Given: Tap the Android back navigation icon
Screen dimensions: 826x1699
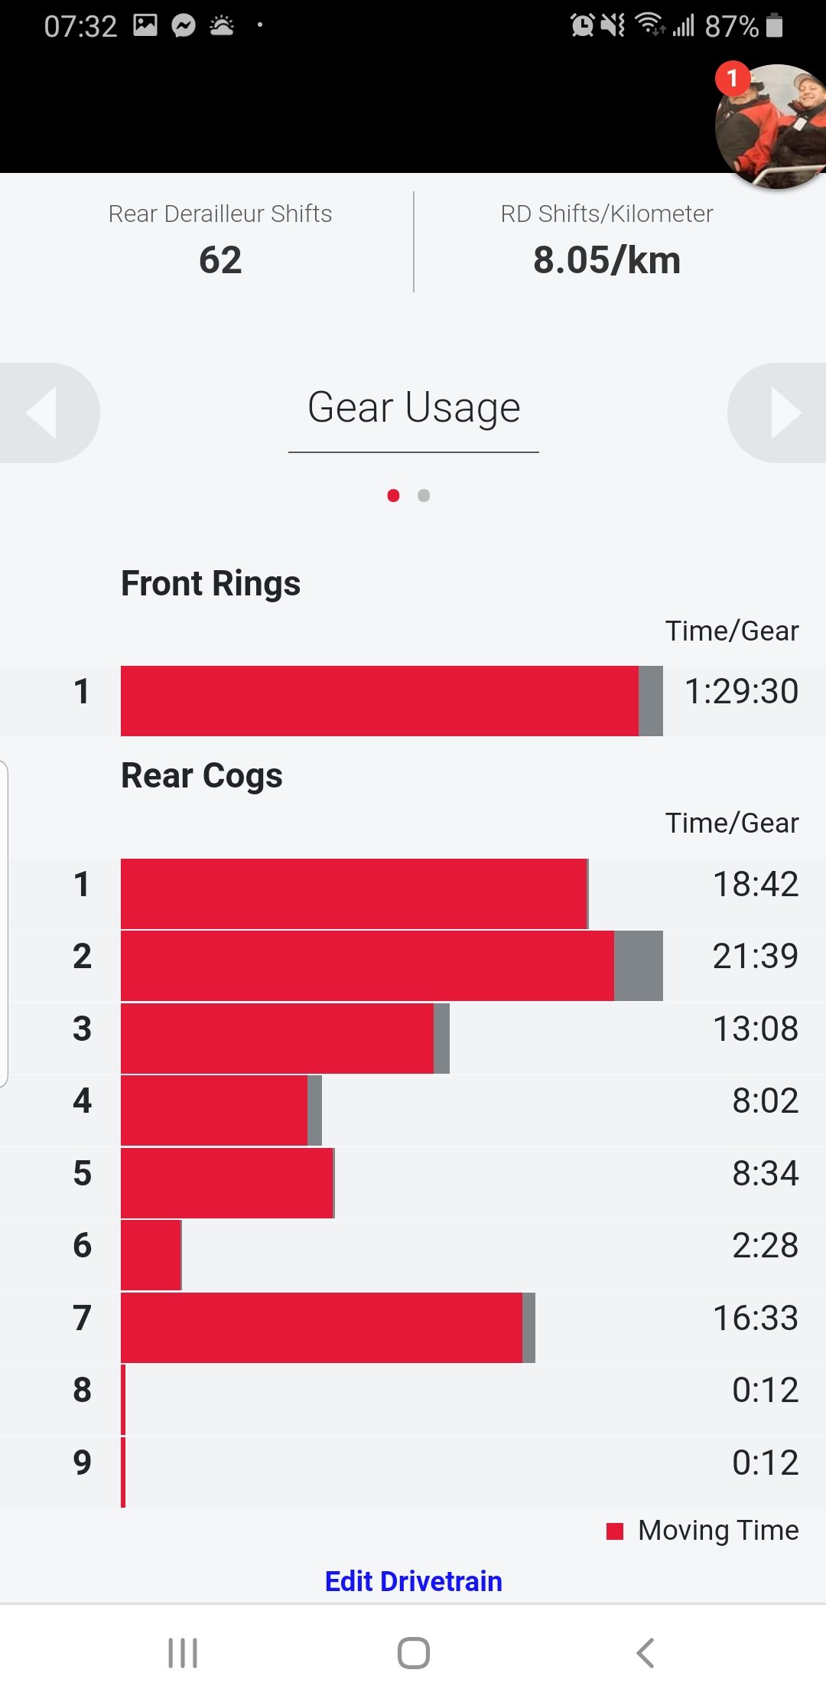Looking at the screenshot, I should [646, 1653].
